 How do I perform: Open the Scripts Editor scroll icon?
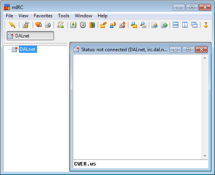[61, 25]
